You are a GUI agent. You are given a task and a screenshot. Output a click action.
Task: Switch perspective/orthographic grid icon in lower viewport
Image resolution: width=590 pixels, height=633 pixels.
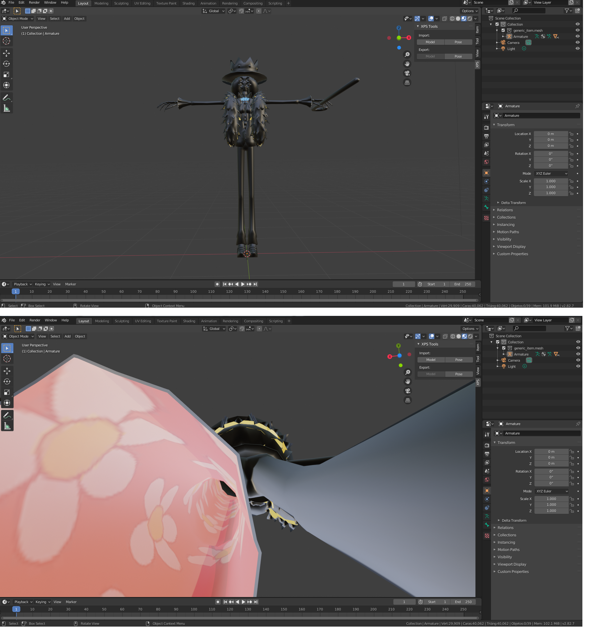click(408, 400)
